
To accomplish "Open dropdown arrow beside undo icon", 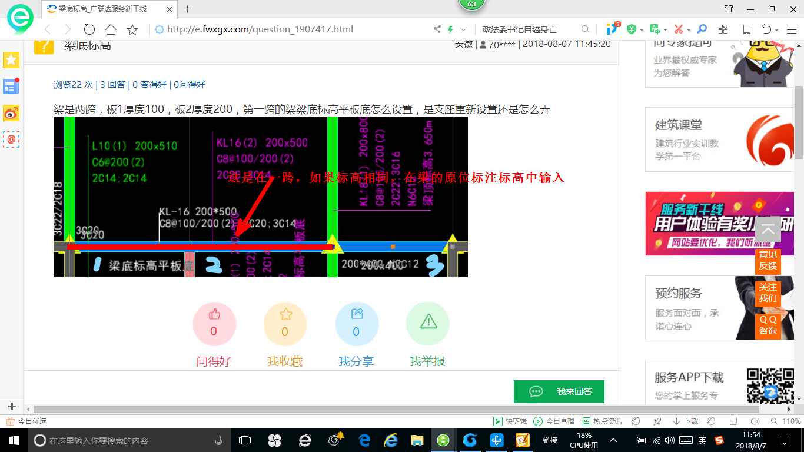I will coord(777,30).
